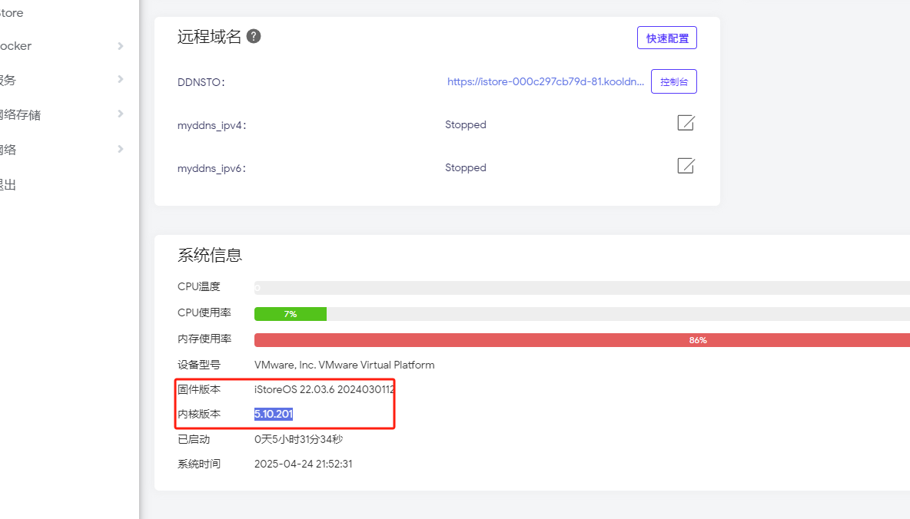Expand the 网络 sidebar chevron

point(120,149)
